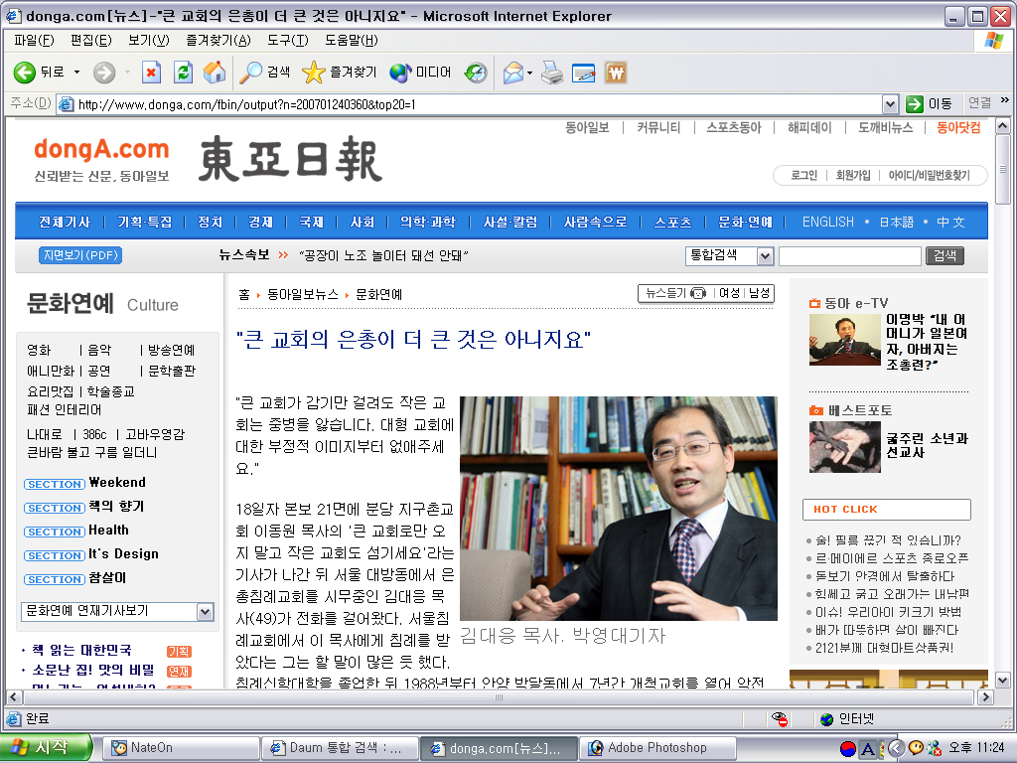Click the 지면보기(PDF) button
1017x763 pixels.
[80, 255]
